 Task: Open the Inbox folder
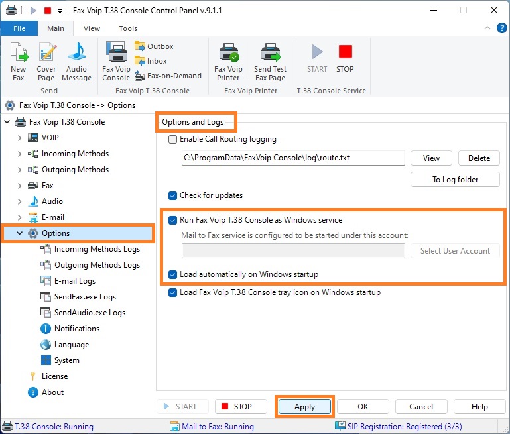151,61
